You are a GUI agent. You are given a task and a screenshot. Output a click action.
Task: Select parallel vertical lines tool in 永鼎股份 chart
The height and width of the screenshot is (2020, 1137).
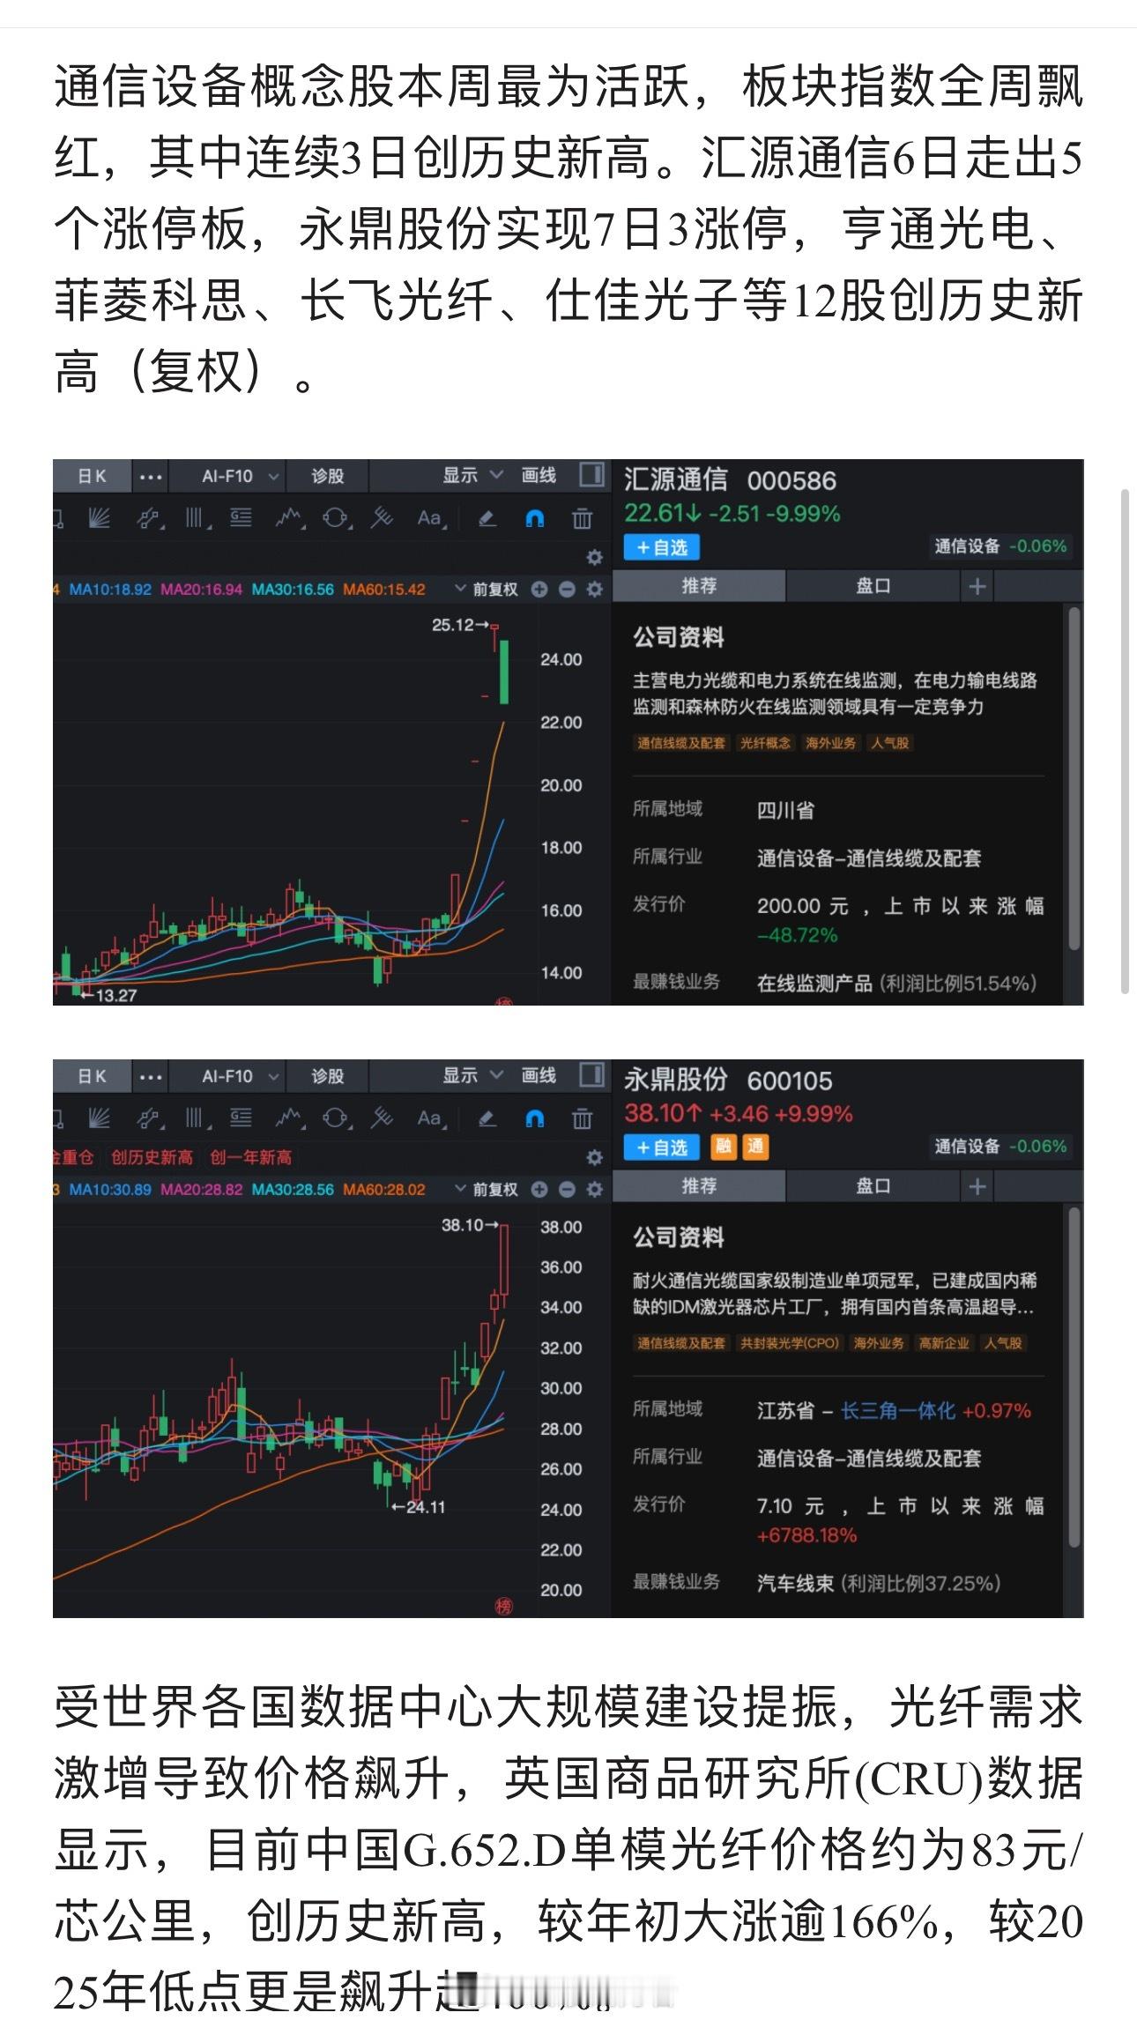197,1119
